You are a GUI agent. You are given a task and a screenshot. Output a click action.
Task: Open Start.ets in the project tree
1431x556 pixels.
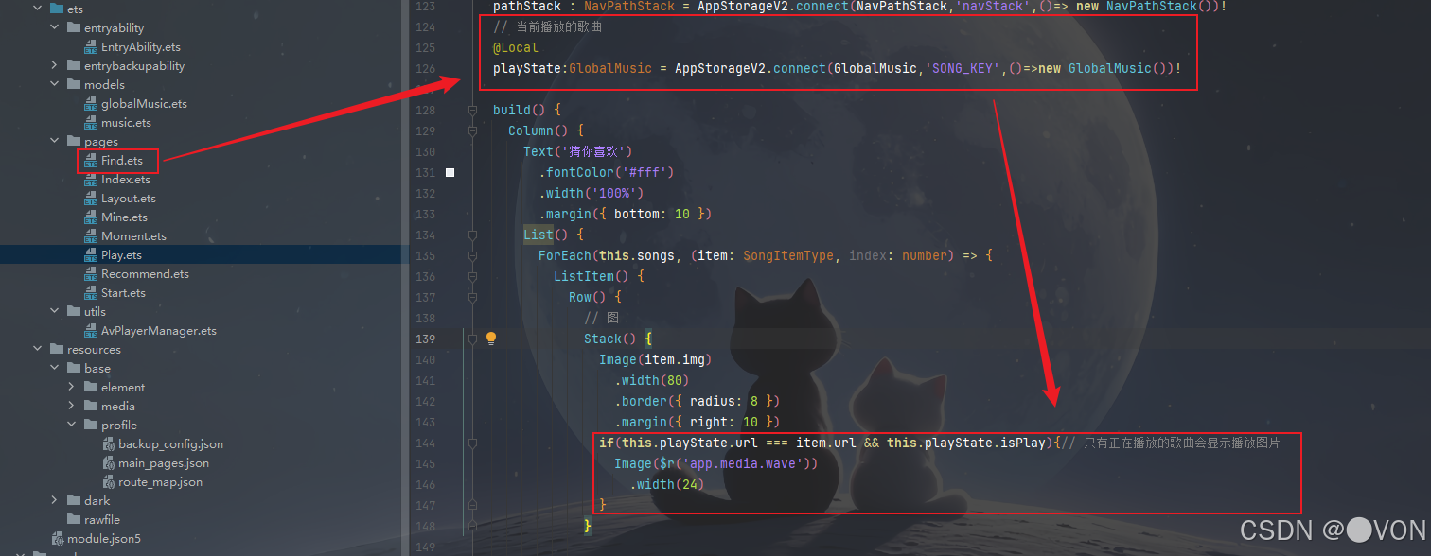coord(124,292)
